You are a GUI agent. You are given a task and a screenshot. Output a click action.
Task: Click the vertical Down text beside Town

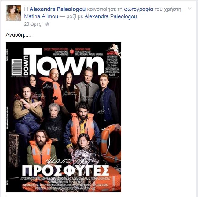click(x=26, y=65)
